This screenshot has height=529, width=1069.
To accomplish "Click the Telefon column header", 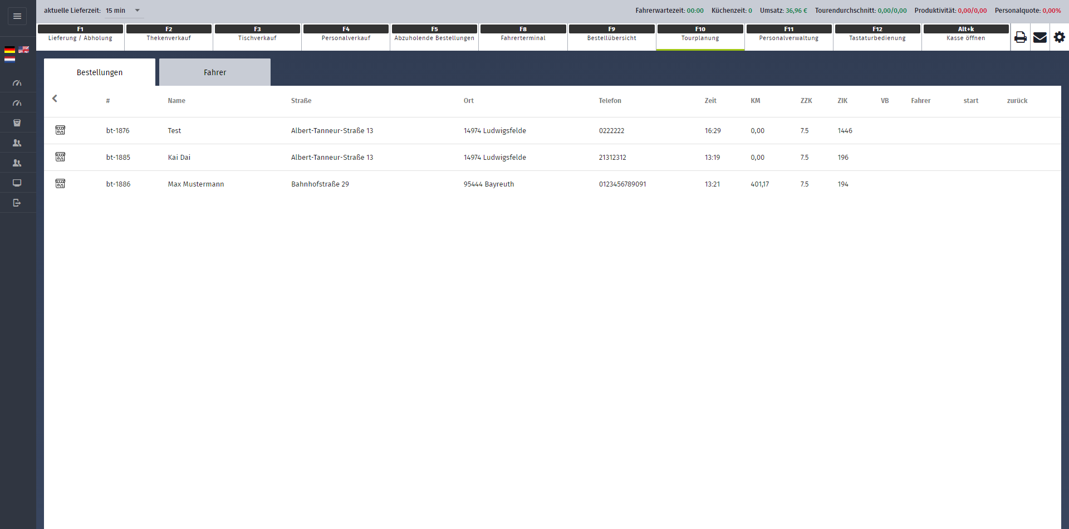I will [x=610, y=101].
